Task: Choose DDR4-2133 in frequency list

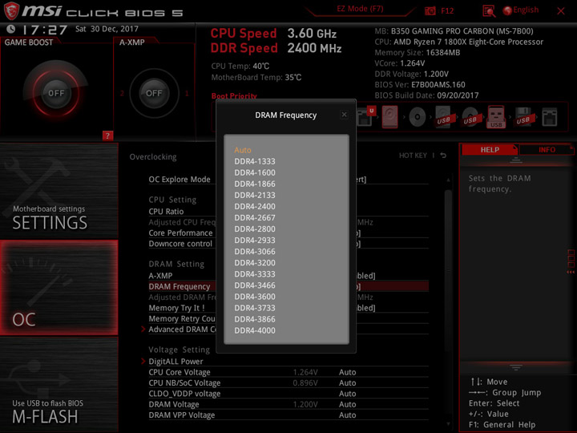Action: 255,195
